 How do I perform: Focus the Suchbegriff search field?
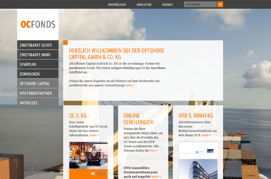(200, 4)
